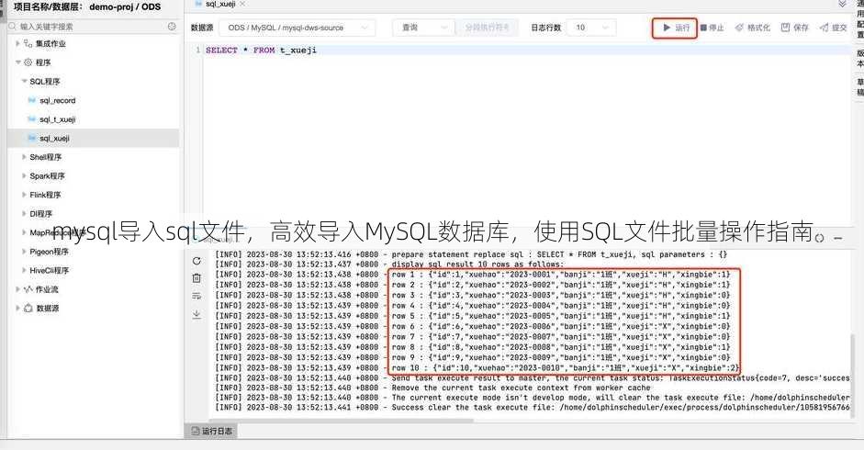
Task: Stop execution with 停止 button
Action: pyautogui.click(x=712, y=28)
